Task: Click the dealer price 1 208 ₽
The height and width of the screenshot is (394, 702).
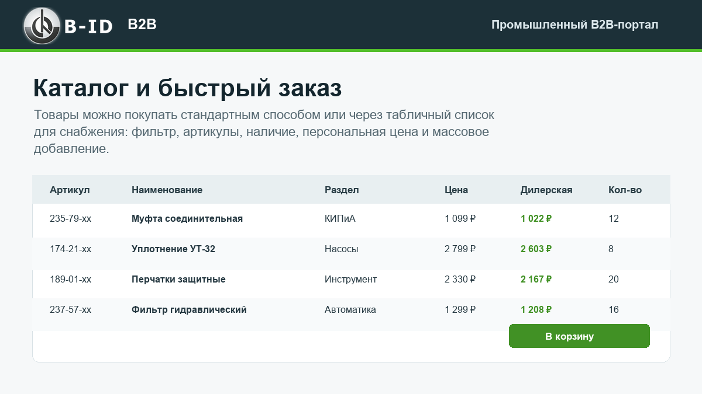Action: click(x=536, y=310)
